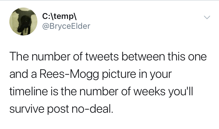
Task: Click the word "you'll" in the tweet
Action: tap(180, 92)
